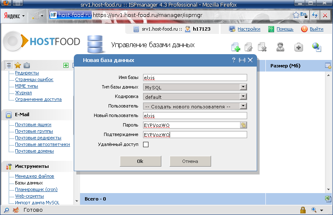Click the HF site identity icon
The width and height of the screenshot is (333, 215).
(x=53, y=15)
